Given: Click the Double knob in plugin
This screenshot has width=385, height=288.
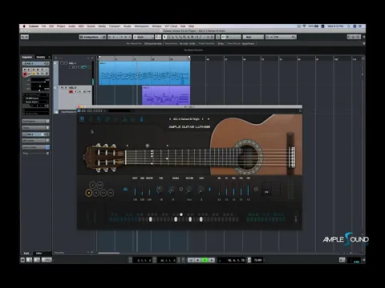Looking at the screenshot, I should point(172,190).
